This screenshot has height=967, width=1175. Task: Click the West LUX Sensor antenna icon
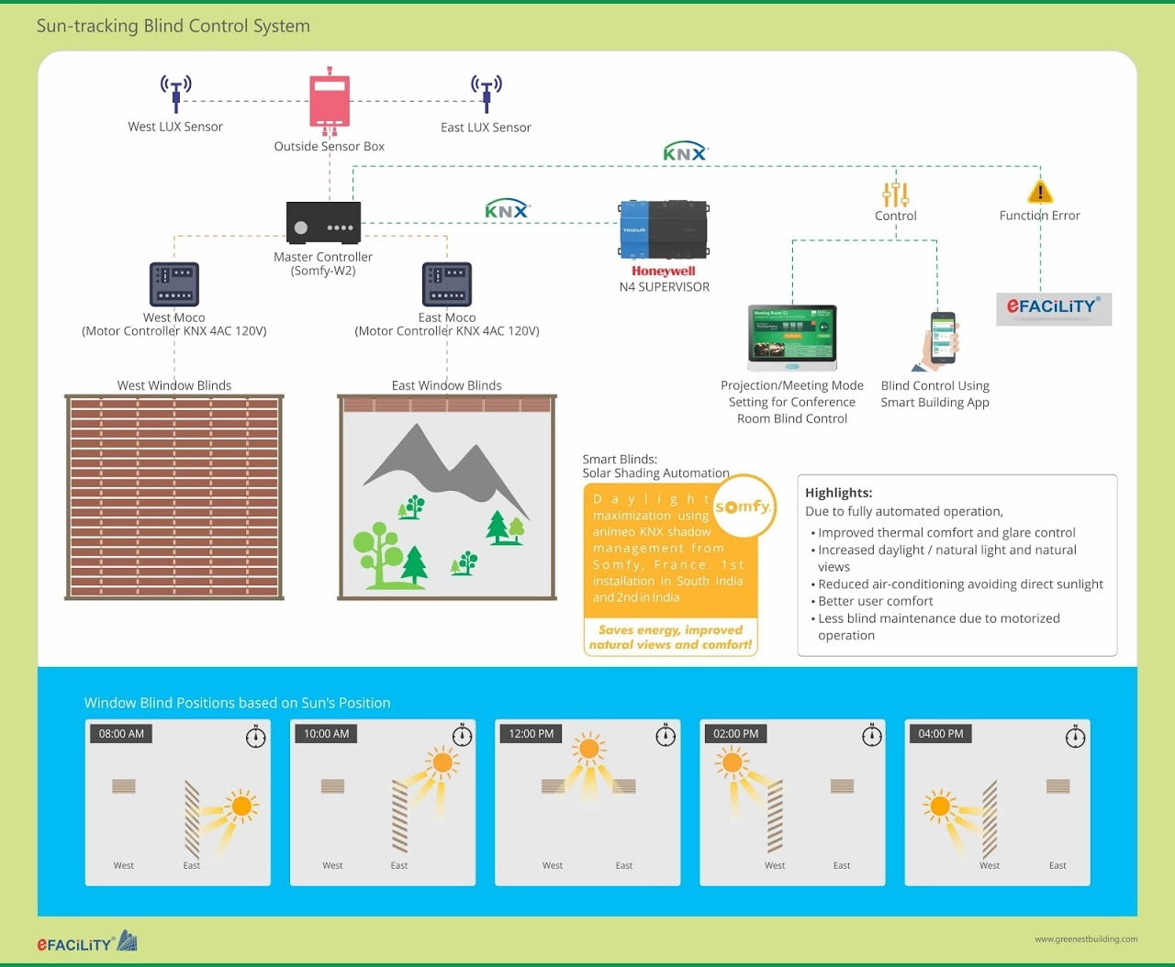point(175,94)
